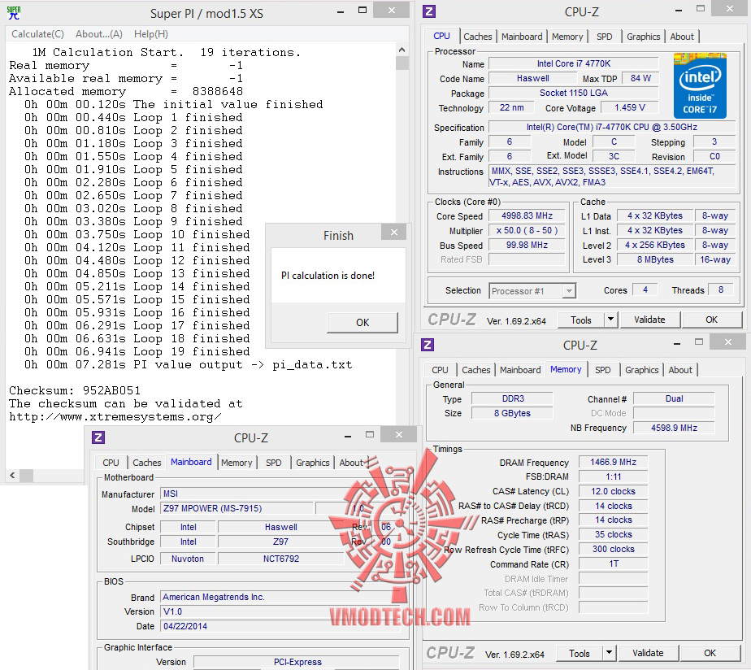Switch to Mainboard tab in top CPU-Z window
This screenshot has width=751, height=670.
pyautogui.click(x=522, y=37)
